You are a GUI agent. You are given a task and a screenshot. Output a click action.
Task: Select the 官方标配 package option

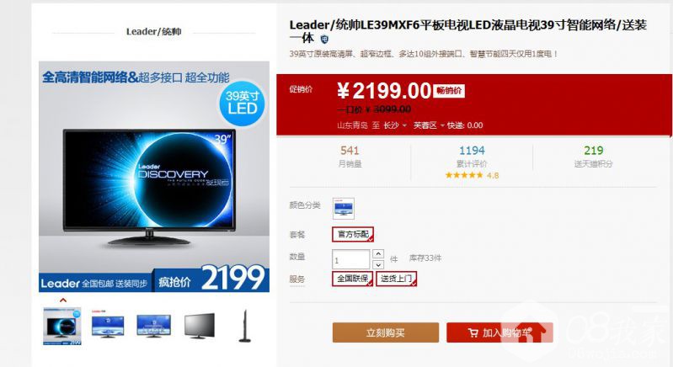(353, 234)
